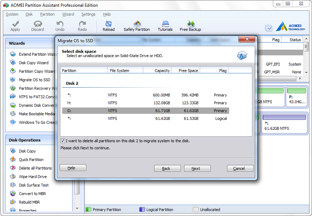This screenshot has height=216, width=312.
Task: Select the H: NTFS 132.08GB partition row
Action: tap(146, 103)
